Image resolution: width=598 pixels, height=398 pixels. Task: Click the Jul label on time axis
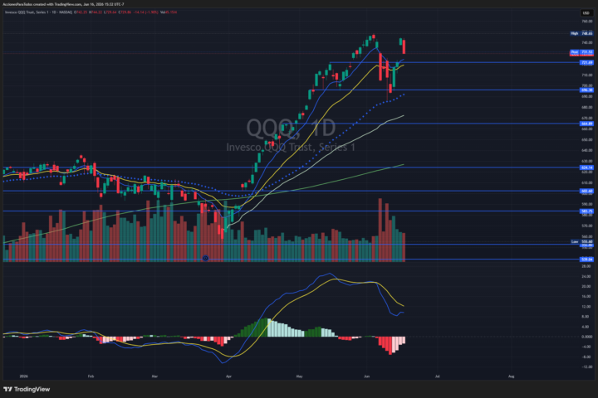pyautogui.click(x=437, y=376)
